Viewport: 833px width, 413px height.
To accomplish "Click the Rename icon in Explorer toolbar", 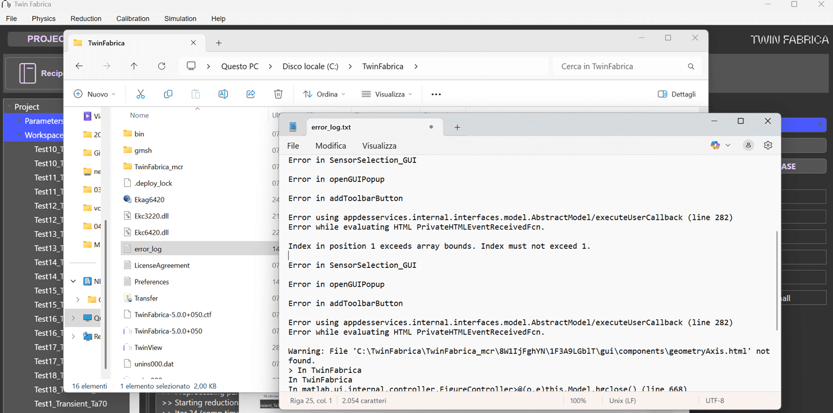I will (223, 94).
